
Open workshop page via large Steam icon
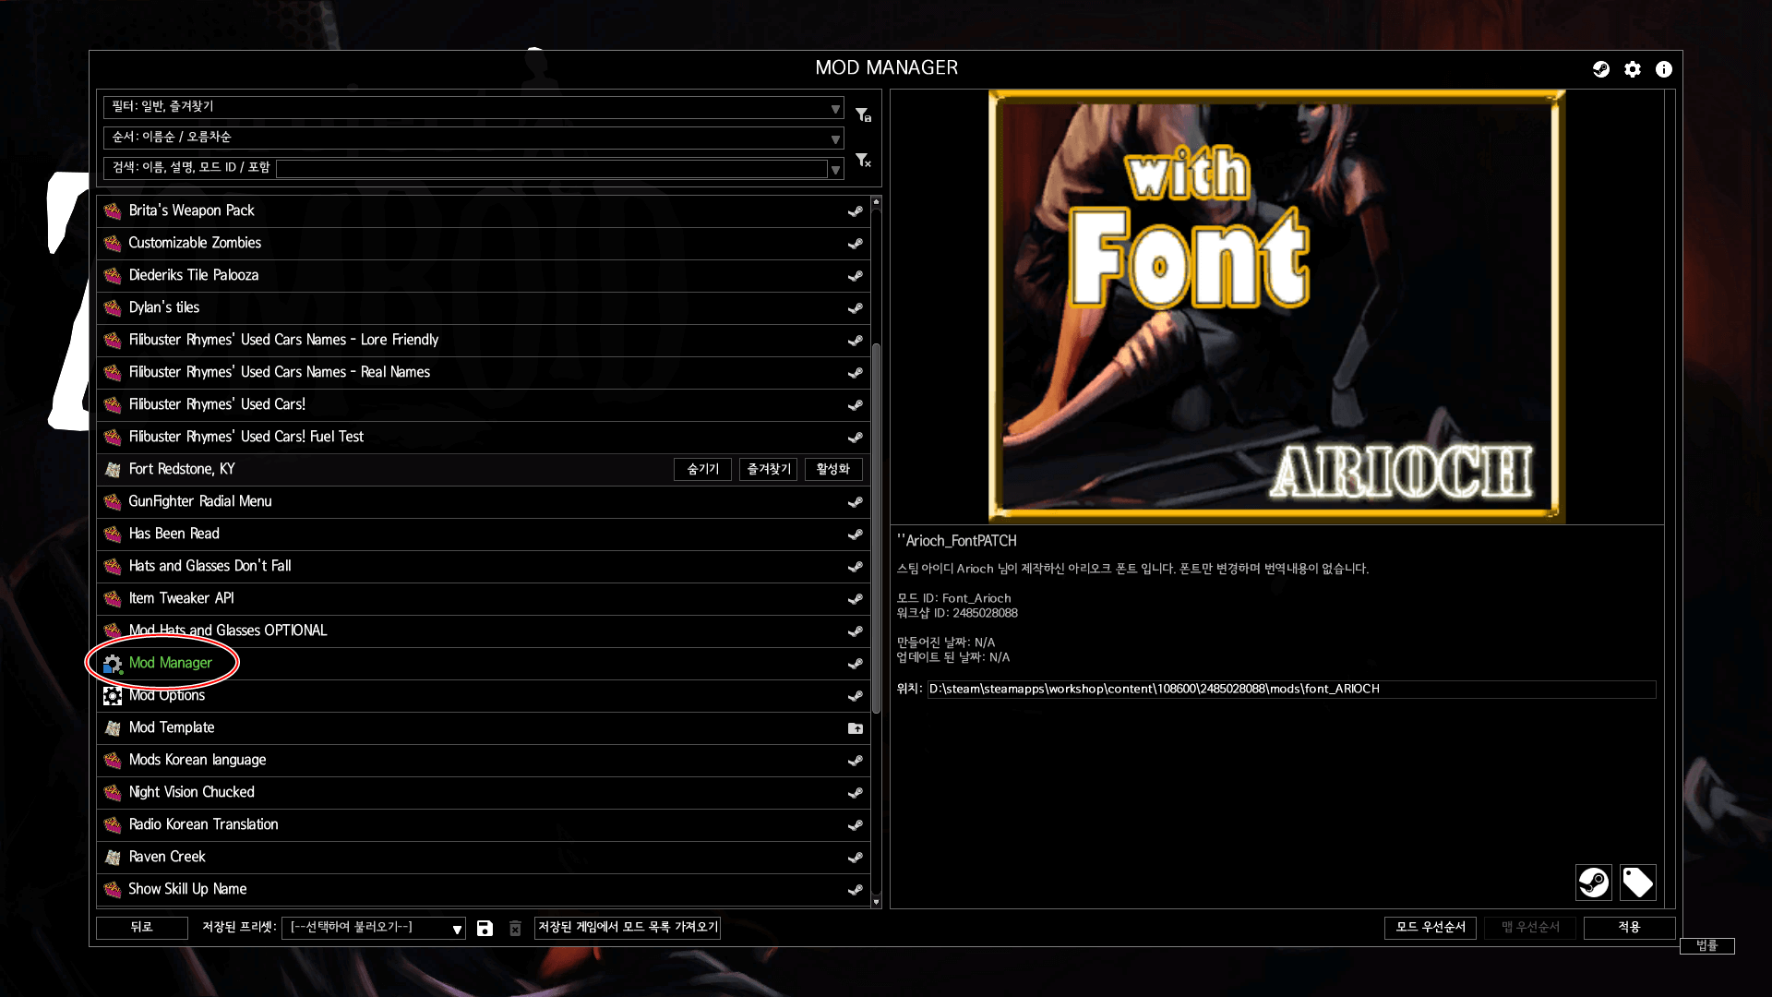coord(1593,883)
